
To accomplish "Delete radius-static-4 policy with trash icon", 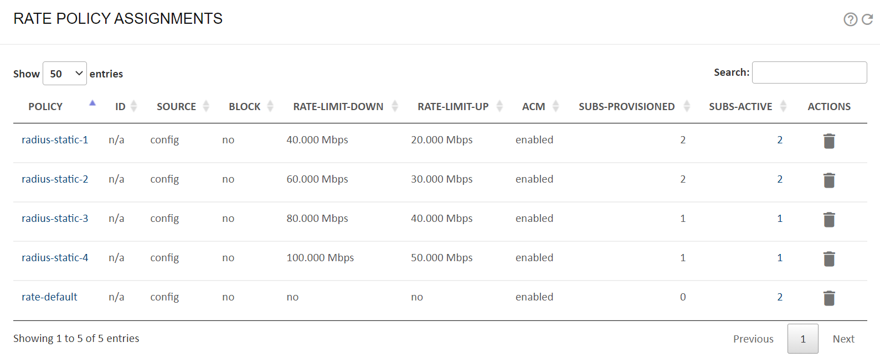I will tap(829, 259).
